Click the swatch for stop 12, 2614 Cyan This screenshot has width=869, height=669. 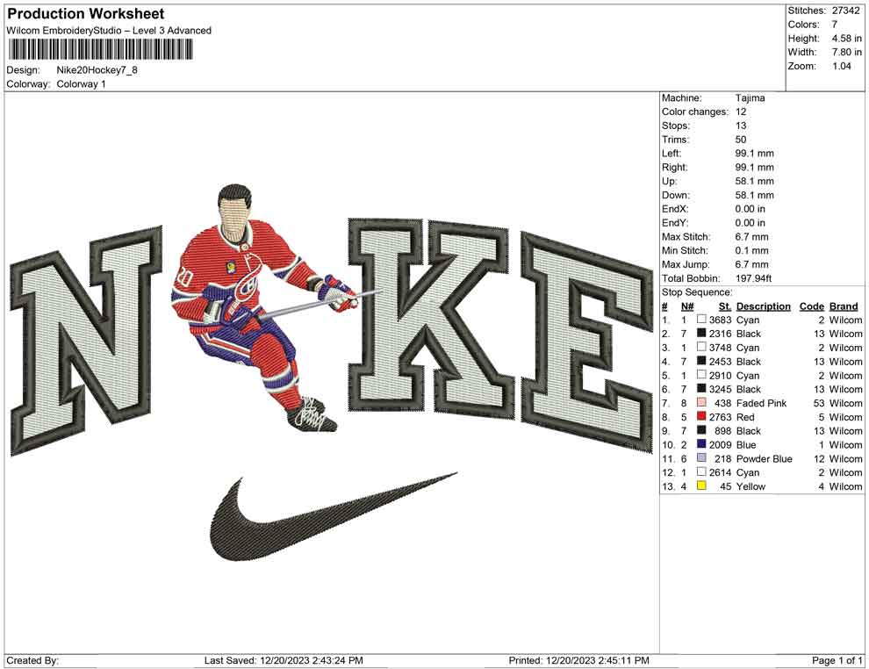(701, 471)
